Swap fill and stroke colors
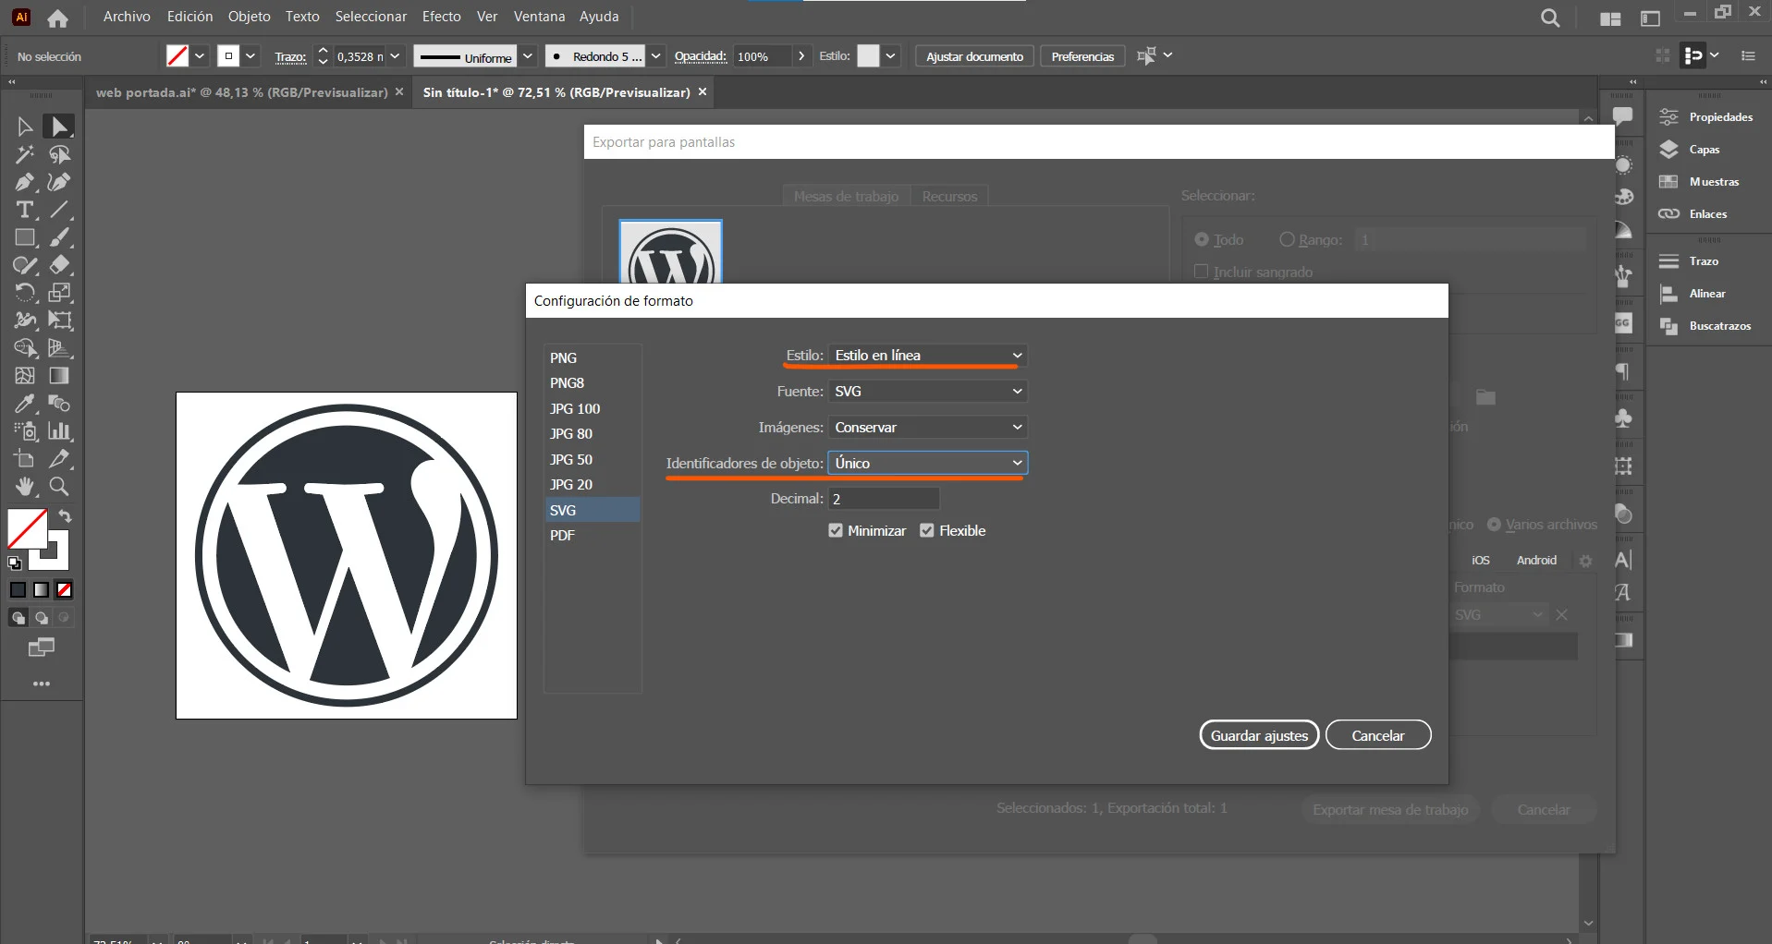Image resolution: width=1772 pixels, height=944 pixels. point(66,516)
